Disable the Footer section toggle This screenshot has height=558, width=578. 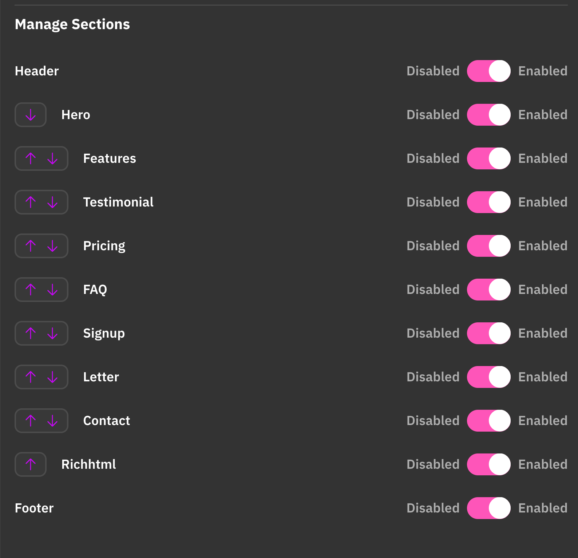488,508
